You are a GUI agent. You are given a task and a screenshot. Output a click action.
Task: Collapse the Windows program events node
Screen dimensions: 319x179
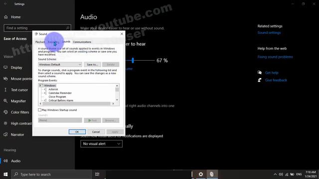(x=41, y=86)
